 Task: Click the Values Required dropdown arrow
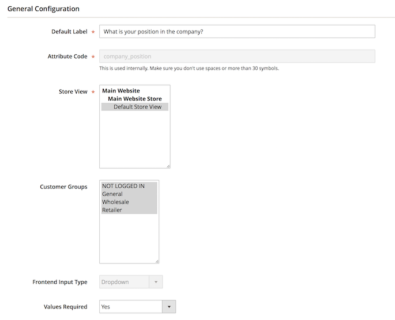(x=168, y=307)
